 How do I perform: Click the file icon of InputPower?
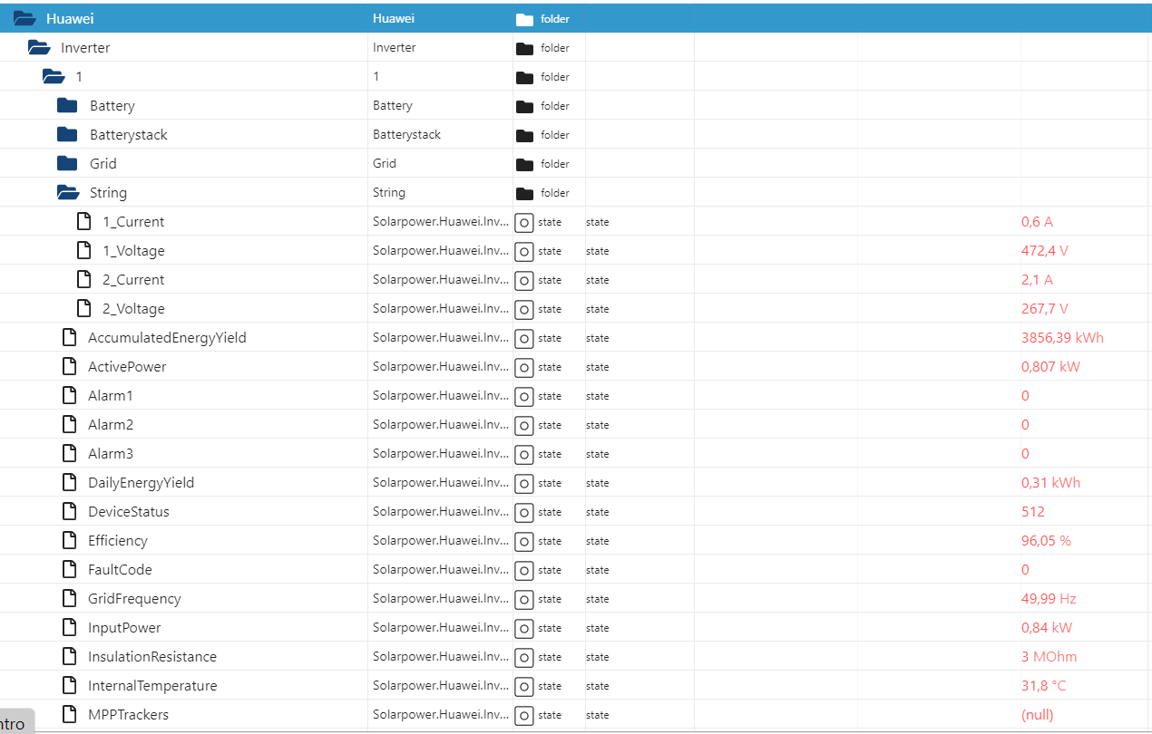69,627
